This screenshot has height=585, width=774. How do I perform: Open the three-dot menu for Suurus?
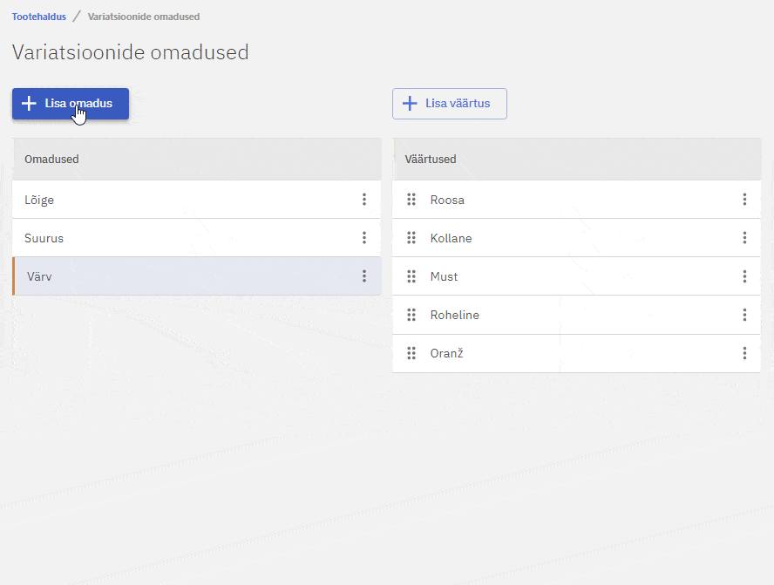pos(364,238)
